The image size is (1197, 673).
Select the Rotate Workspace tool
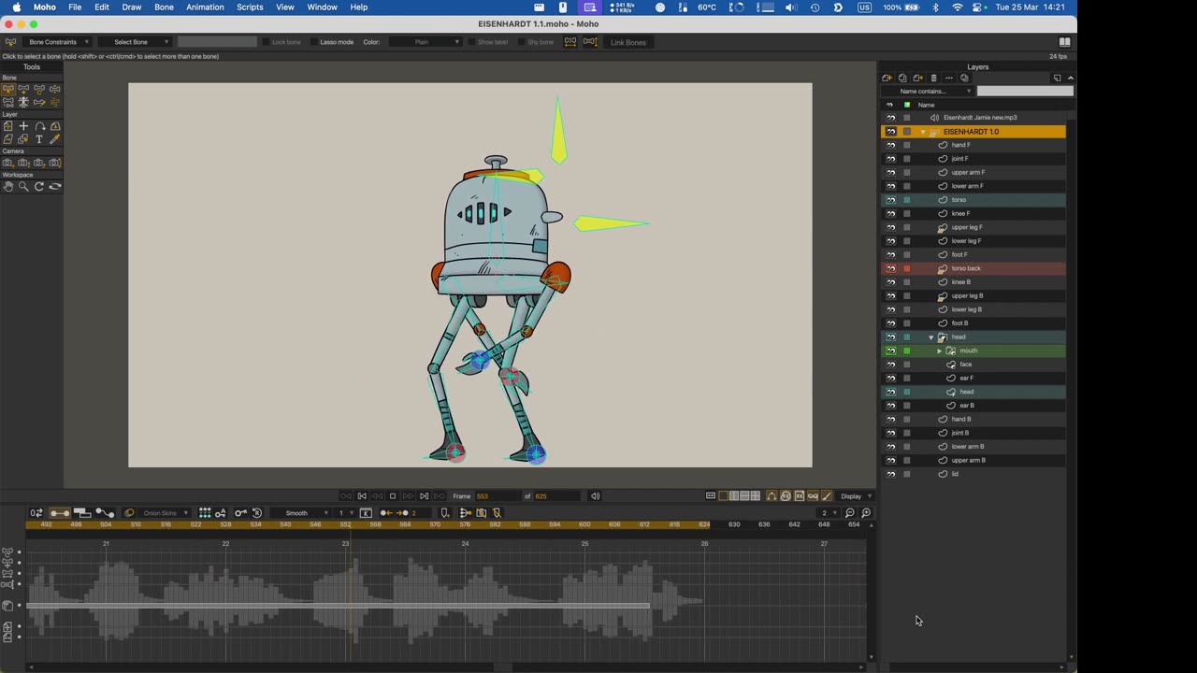[x=39, y=186]
